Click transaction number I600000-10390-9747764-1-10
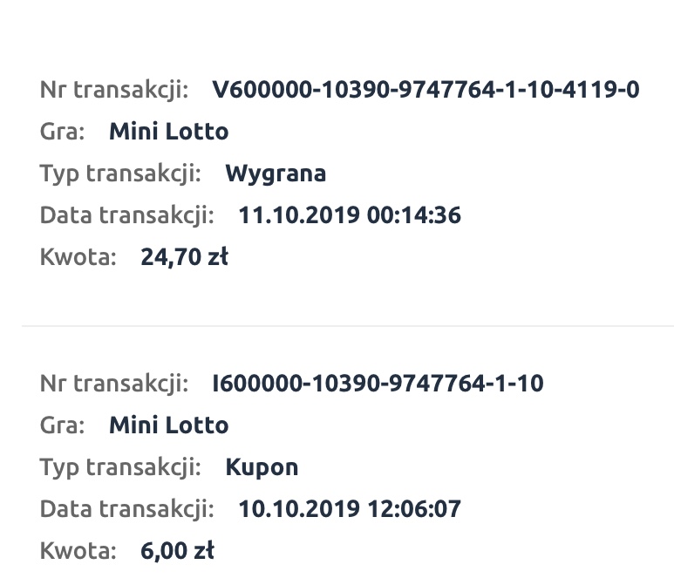674x585 pixels. [378, 383]
